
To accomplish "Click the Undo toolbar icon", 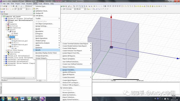I will tap(21, 6).
